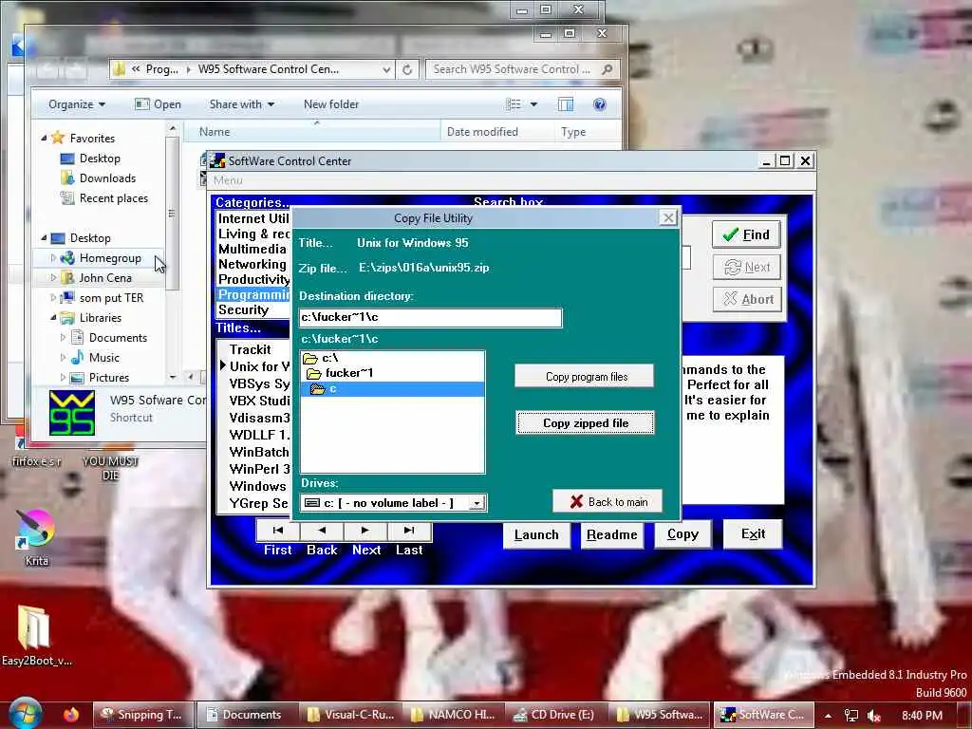
Task: Open Krita desktop icon
Action: tap(36, 537)
